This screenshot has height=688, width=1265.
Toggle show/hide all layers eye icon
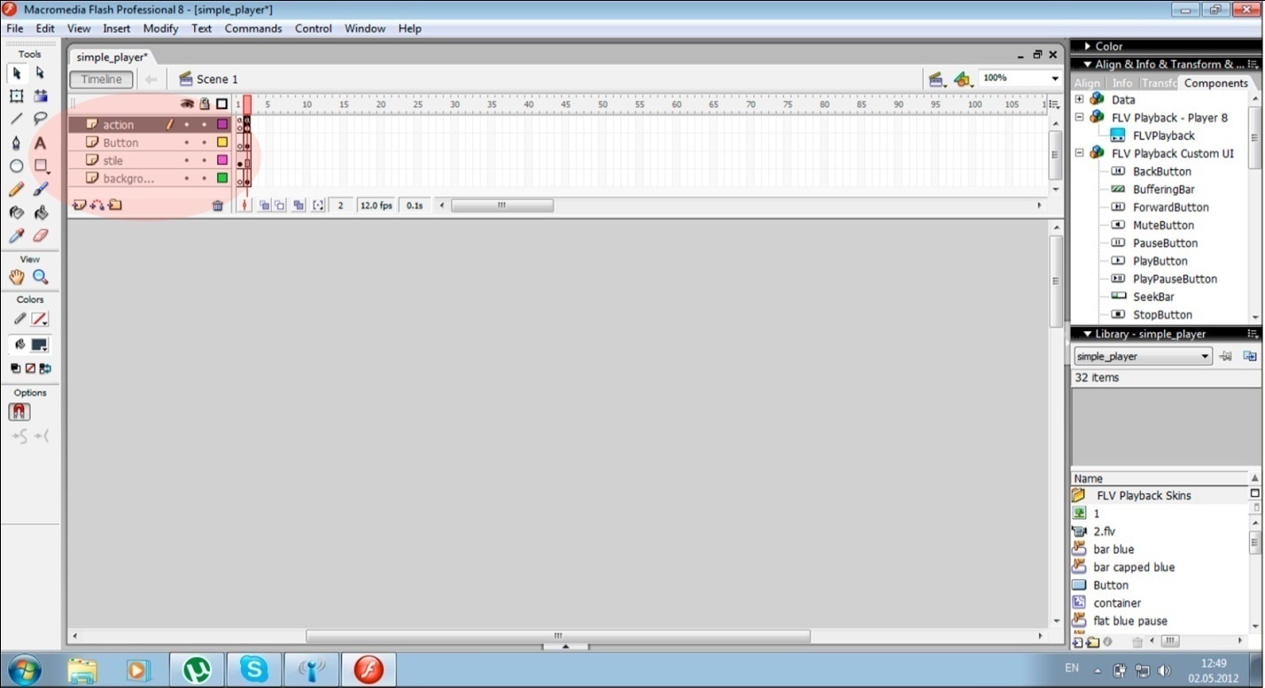(187, 104)
